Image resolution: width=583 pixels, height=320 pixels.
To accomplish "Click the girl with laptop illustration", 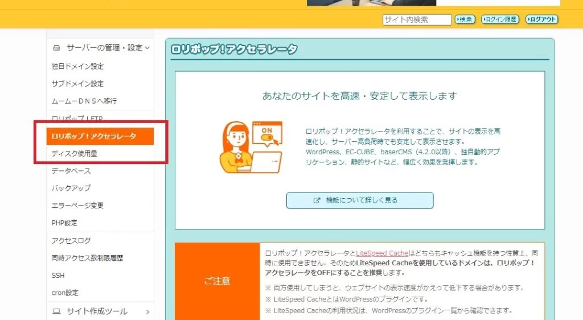I will [x=251, y=147].
